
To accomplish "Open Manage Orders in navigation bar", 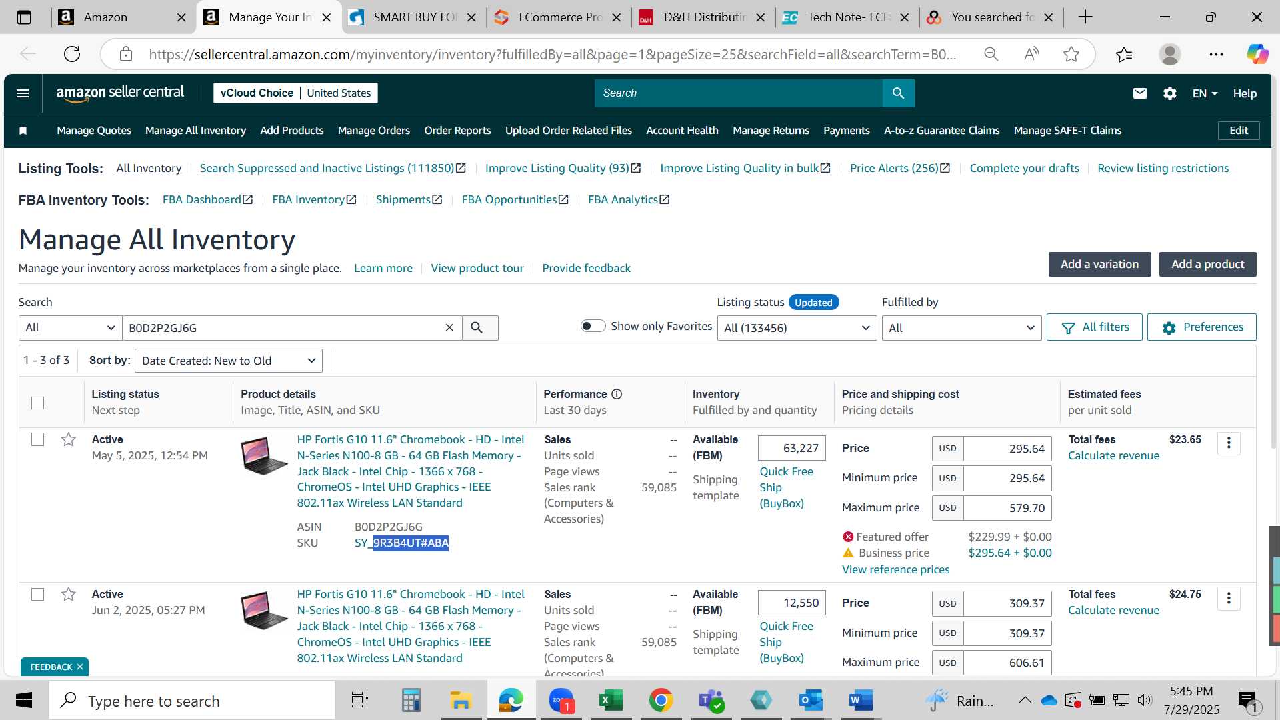I will [373, 131].
